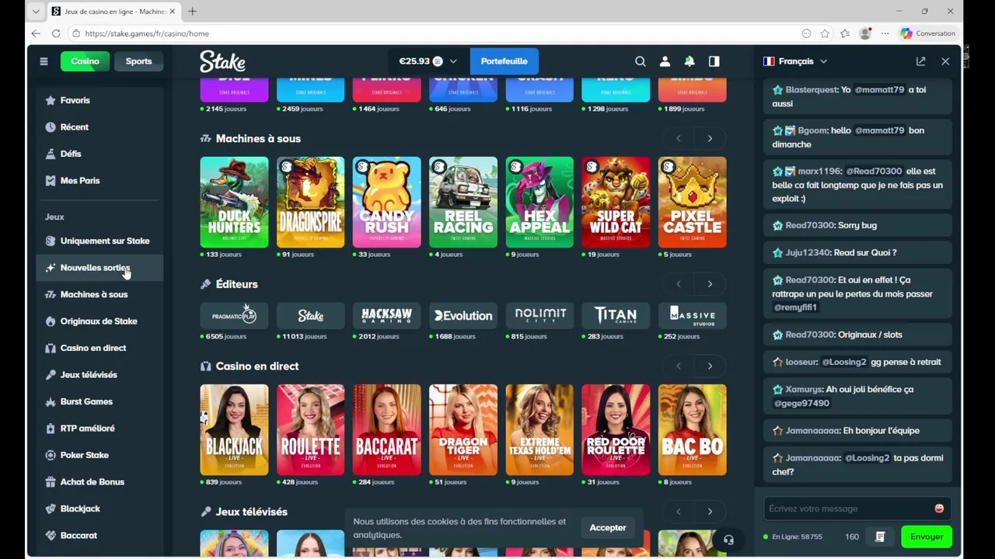The width and height of the screenshot is (995, 559).
Task: Next page of Jeux télévisés carousel
Action: [710, 512]
